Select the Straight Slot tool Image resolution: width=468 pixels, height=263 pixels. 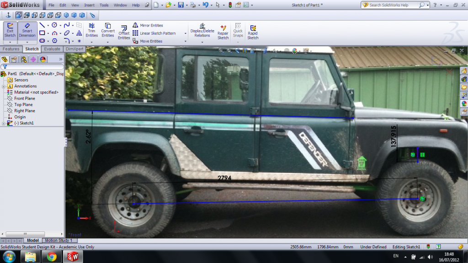(x=42, y=41)
